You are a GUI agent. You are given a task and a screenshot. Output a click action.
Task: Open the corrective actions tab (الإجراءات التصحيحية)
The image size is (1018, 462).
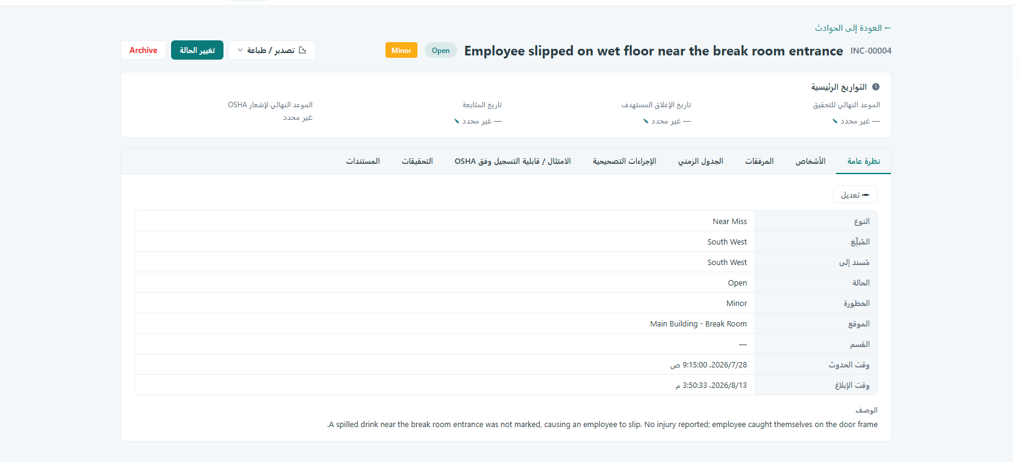(624, 161)
